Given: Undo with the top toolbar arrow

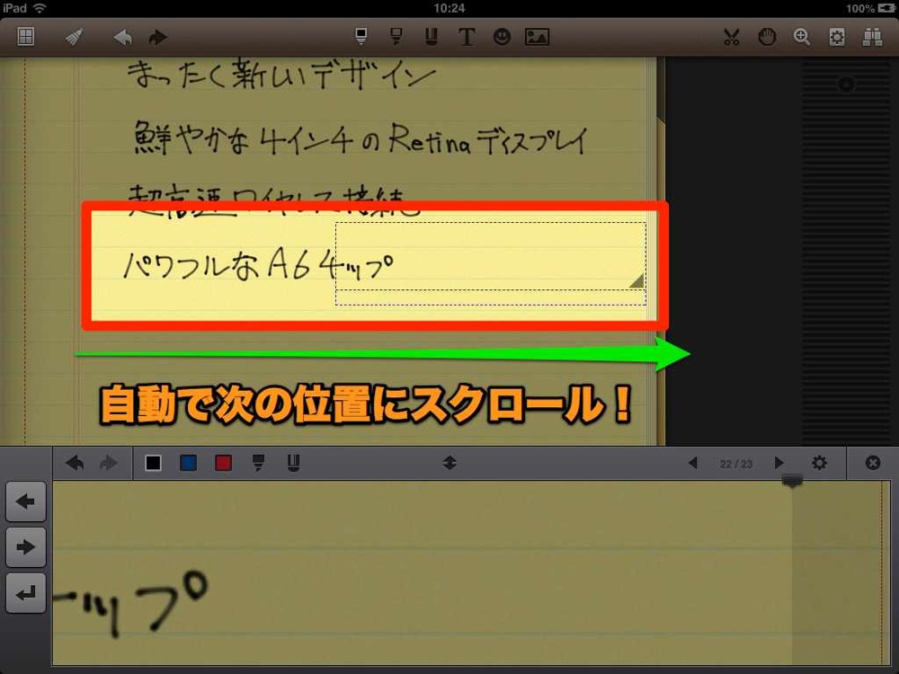Looking at the screenshot, I should [122, 38].
